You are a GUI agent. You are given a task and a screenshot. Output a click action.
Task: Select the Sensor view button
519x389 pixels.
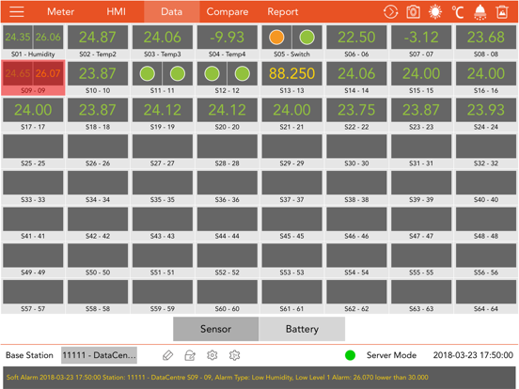tap(216, 329)
